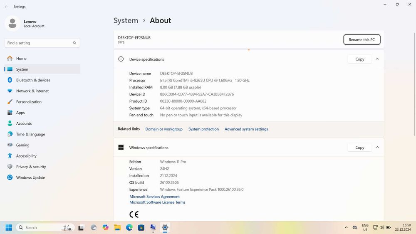The image size is (416, 234).
Task: Open Domain or workgroup link
Action: click(163, 129)
